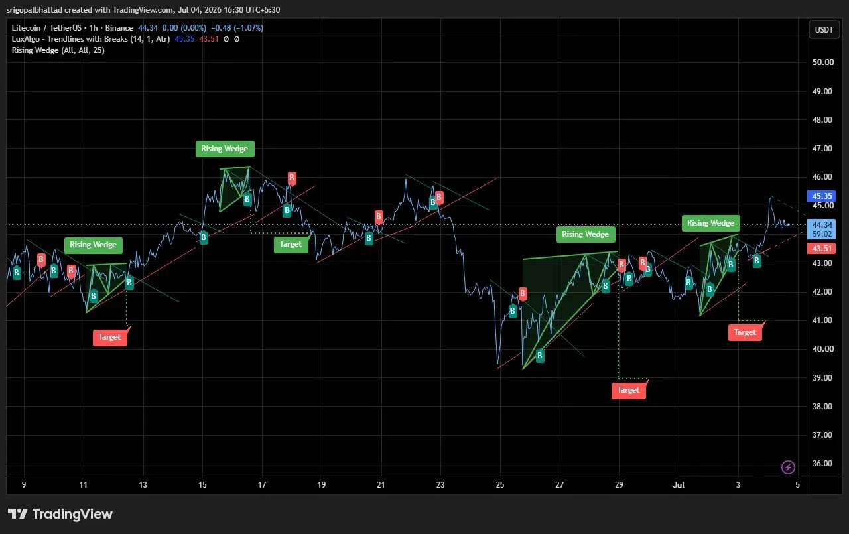This screenshot has width=849, height=534.
Task: Click the green Target label near the 18th
Action: pyautogui.click(x=291, y=244)
